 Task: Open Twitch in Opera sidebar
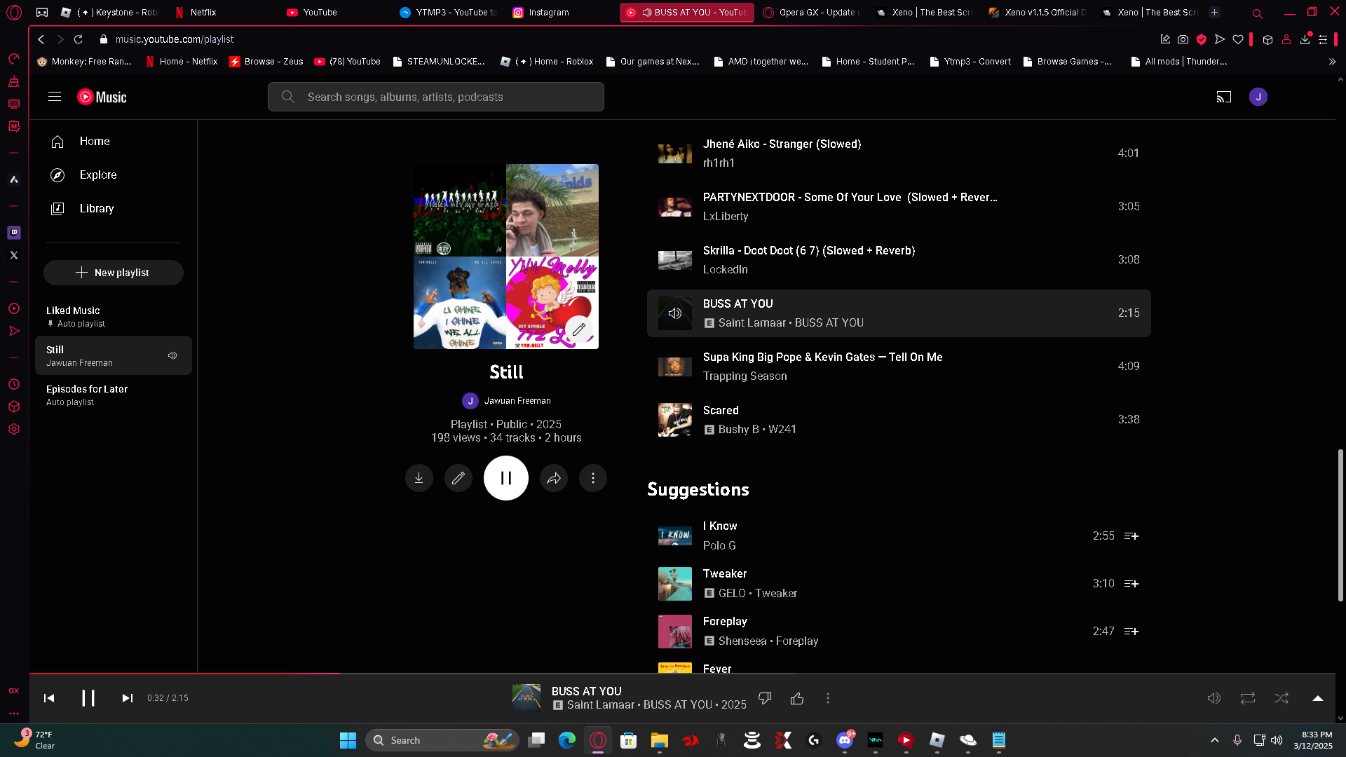point(14,233)
